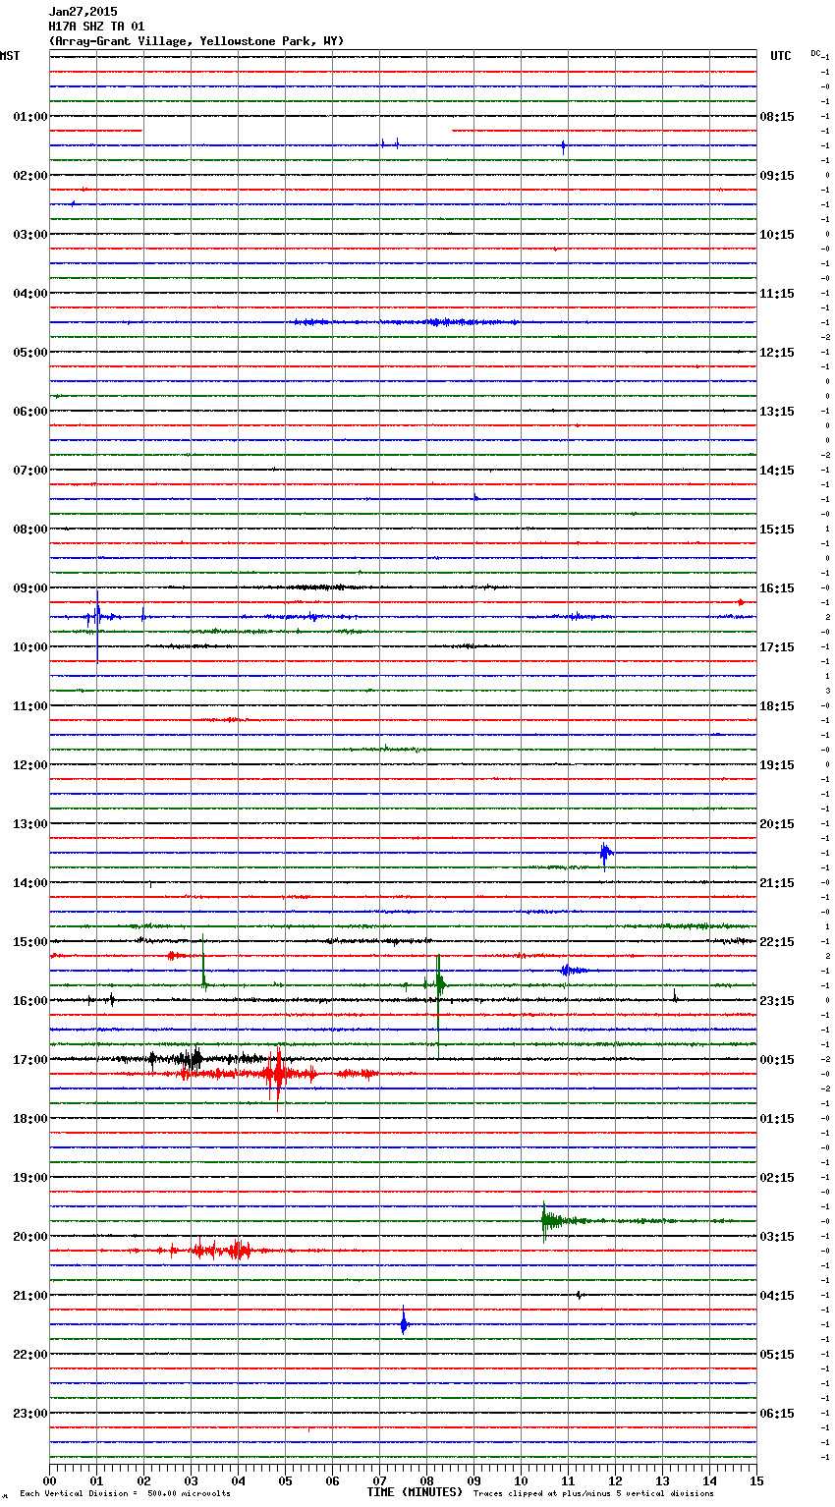
Task: Click minute tick 10 on the time axis
Action: click(x=521, y=1480)
